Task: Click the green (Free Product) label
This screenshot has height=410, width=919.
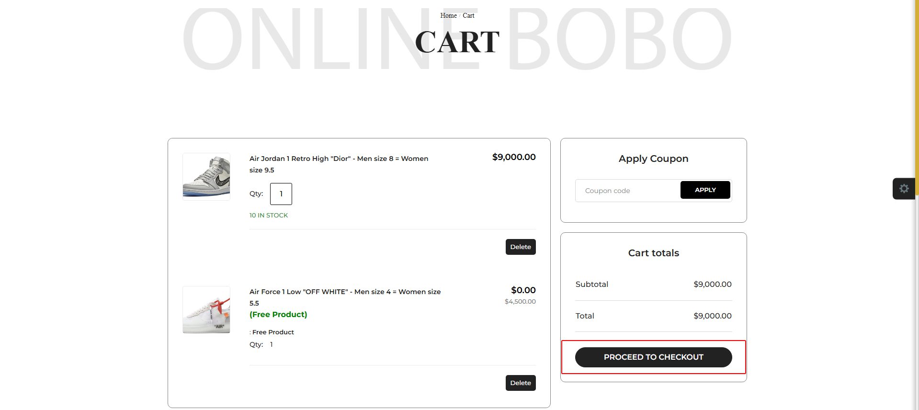Action: point(278,315)
